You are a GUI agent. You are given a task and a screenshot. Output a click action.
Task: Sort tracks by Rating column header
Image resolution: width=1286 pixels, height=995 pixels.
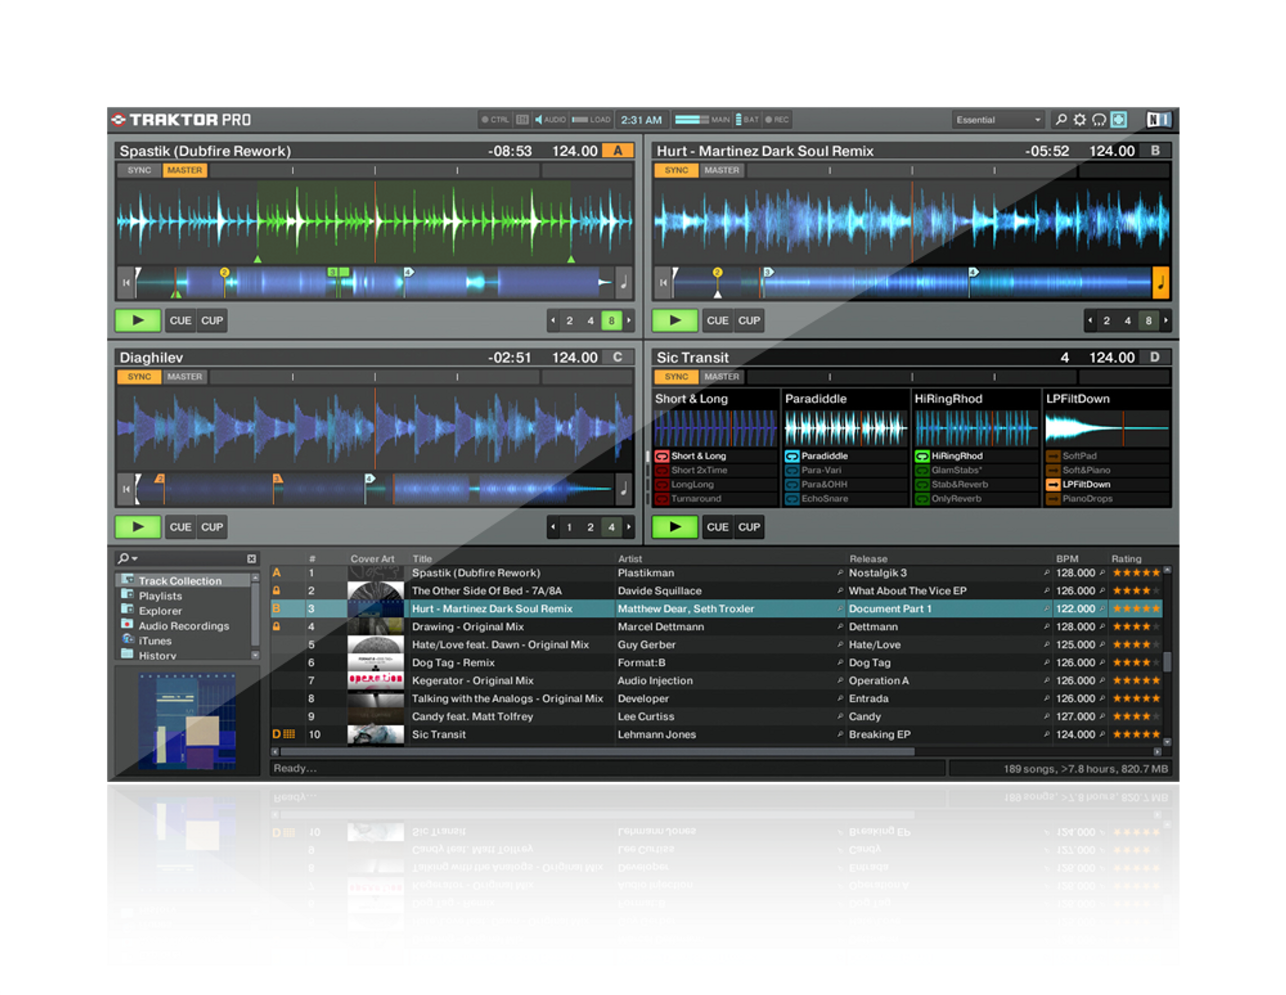point(1126,559)
